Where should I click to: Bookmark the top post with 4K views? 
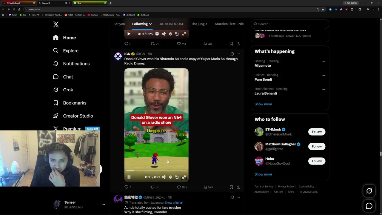pyautogui.click(x=231, y=44)
